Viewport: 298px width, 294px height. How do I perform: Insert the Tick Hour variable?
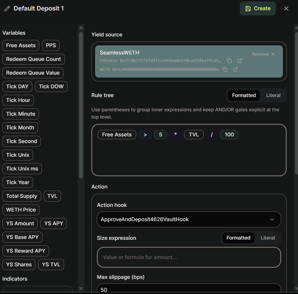pos(18,100)
